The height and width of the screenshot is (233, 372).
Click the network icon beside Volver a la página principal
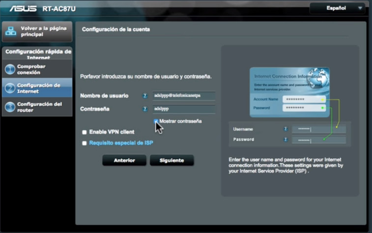coord(11,31)
